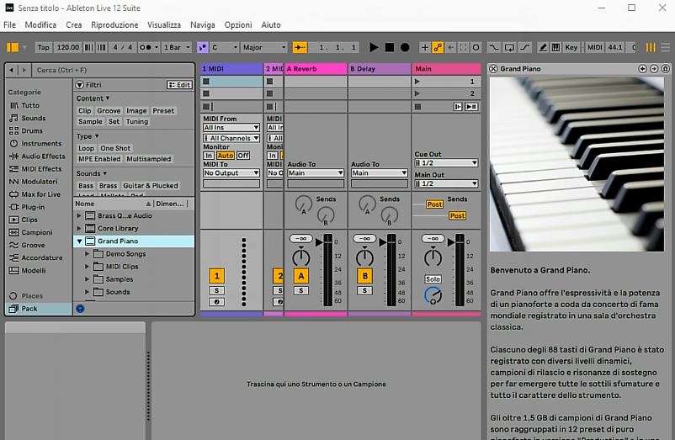Click the Tap tempo button

click(x=44, y=48)
